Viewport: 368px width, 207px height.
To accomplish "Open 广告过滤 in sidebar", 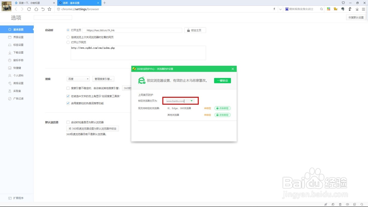I will (17, 99).
